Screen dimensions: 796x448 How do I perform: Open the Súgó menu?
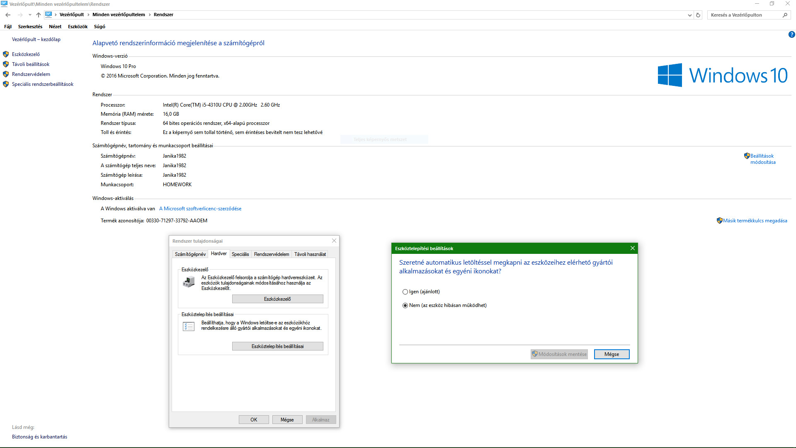99,27
